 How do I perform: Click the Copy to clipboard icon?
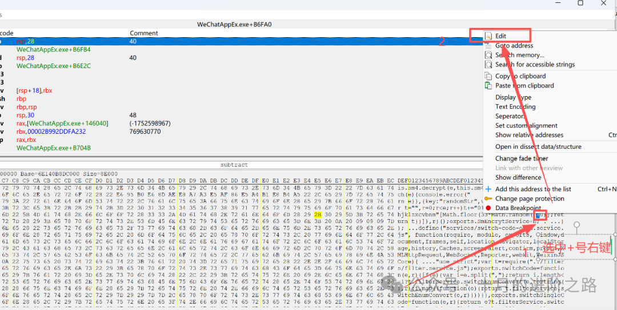(488, 76)
